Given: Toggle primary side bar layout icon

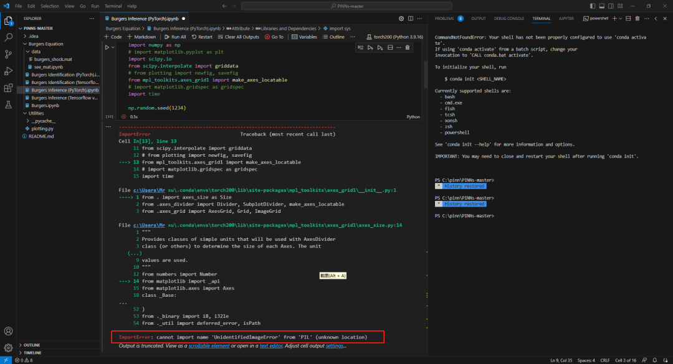Looking at the screenshot, I should point(593,6).
